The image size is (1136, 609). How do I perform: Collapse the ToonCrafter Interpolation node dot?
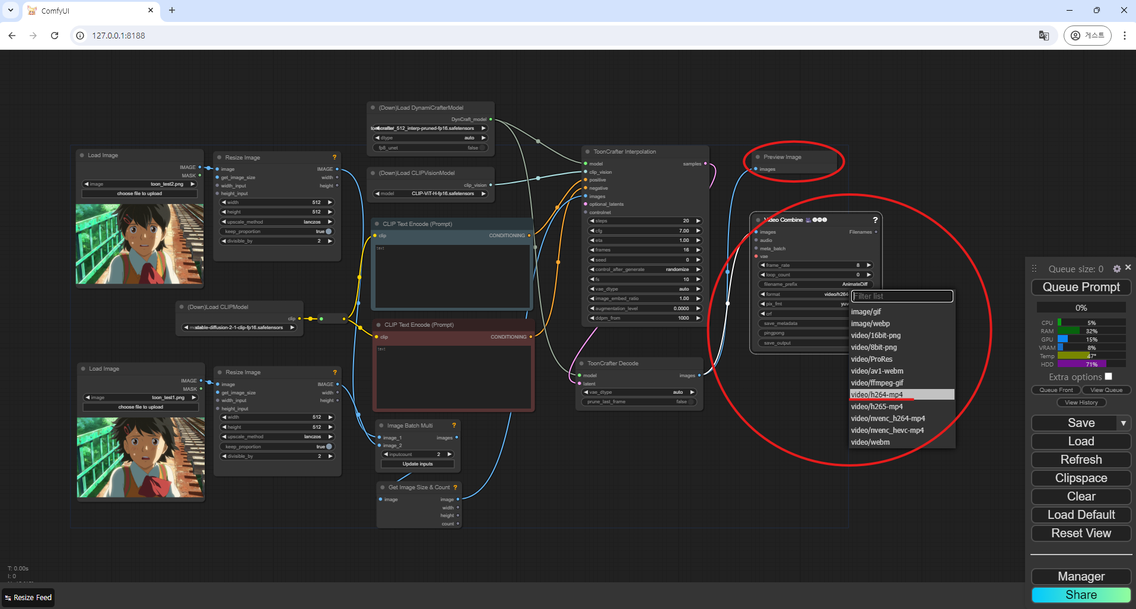[588, 152]
